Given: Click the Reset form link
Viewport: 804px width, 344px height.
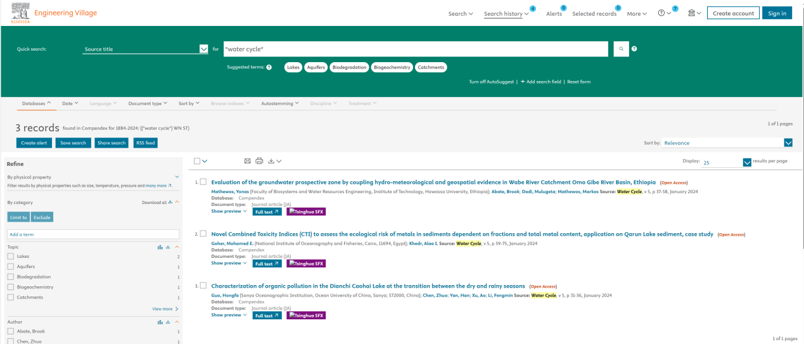Looking at the screenshot, I should (578, 82).
